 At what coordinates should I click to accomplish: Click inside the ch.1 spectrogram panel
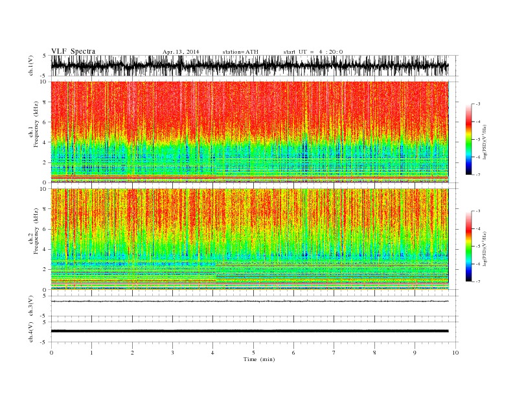pyautogui.click(x=249, y=132)
